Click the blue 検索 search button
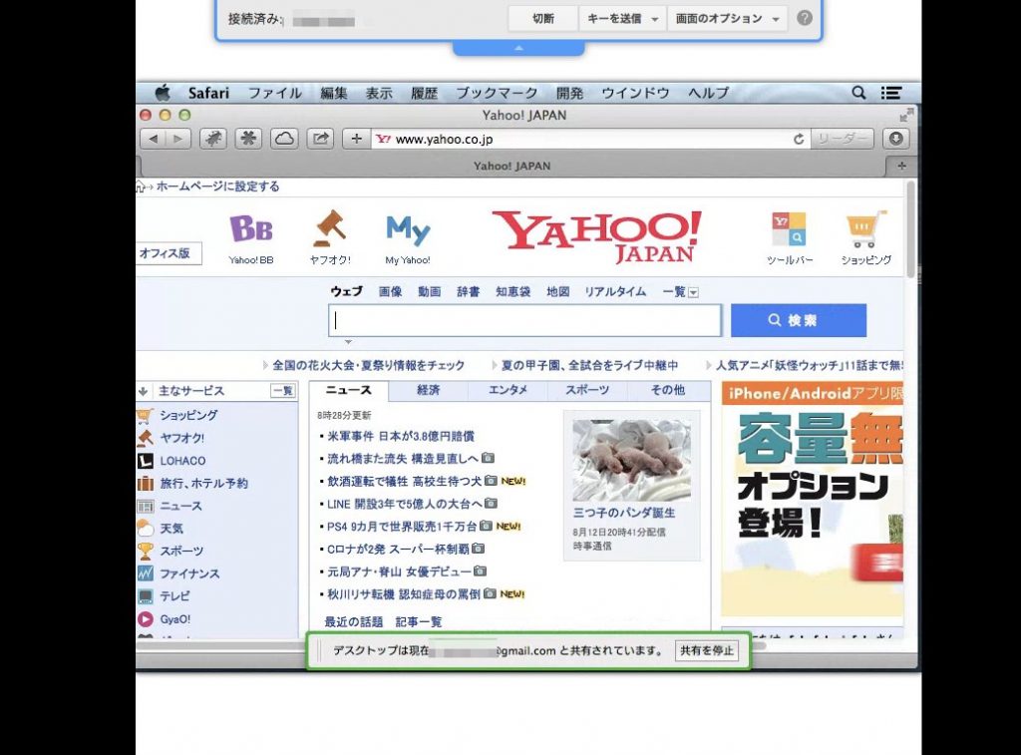 [x=799, y=320]
